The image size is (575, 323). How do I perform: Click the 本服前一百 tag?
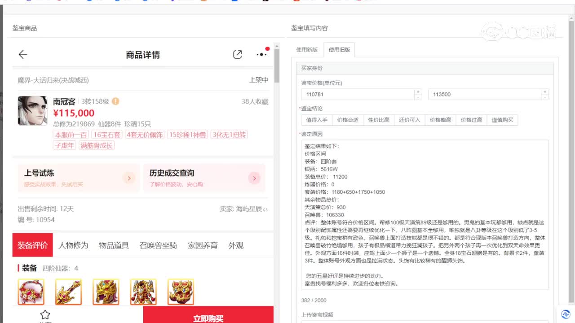[x=71, y=135]
